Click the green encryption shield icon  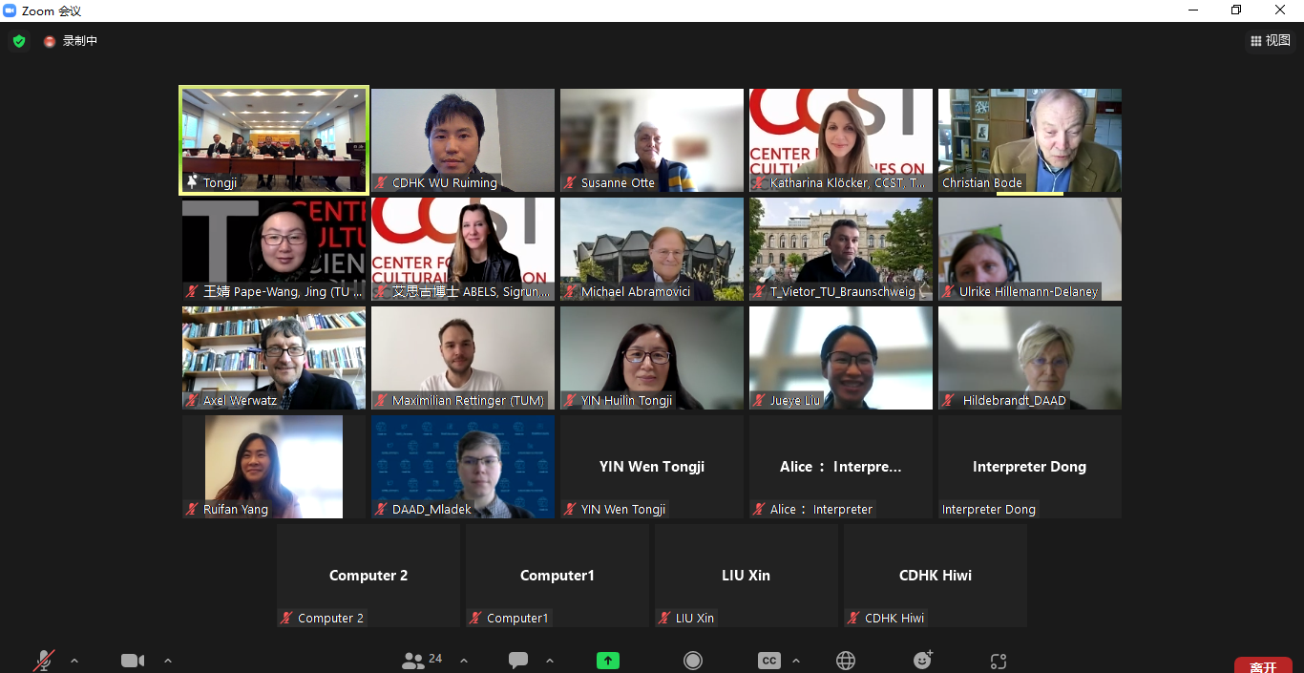[19, 41]
